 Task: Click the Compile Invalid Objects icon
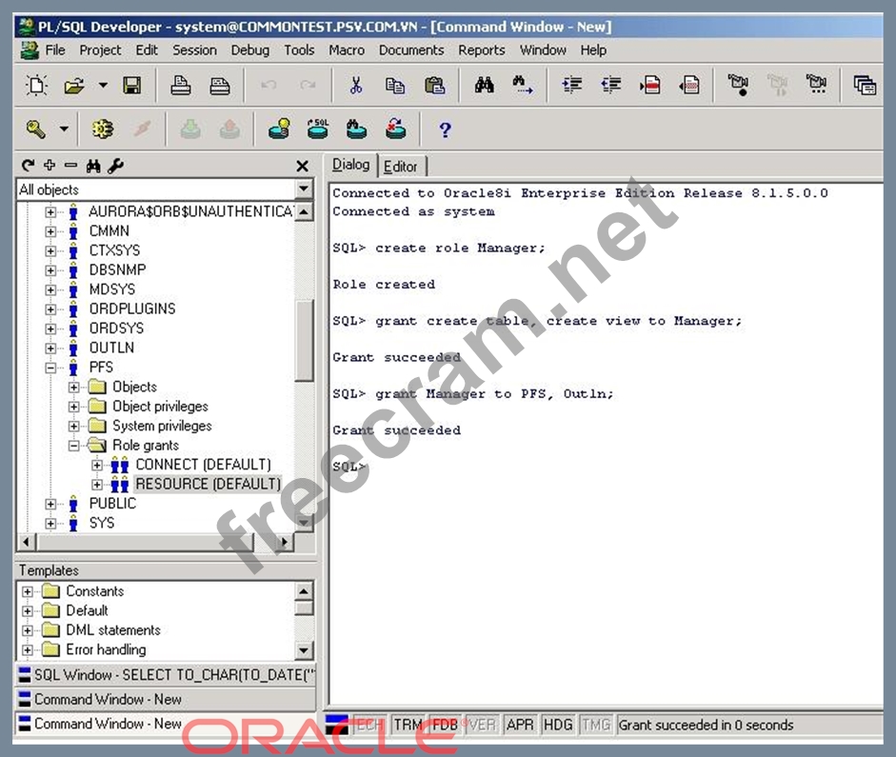click(395, 129)
